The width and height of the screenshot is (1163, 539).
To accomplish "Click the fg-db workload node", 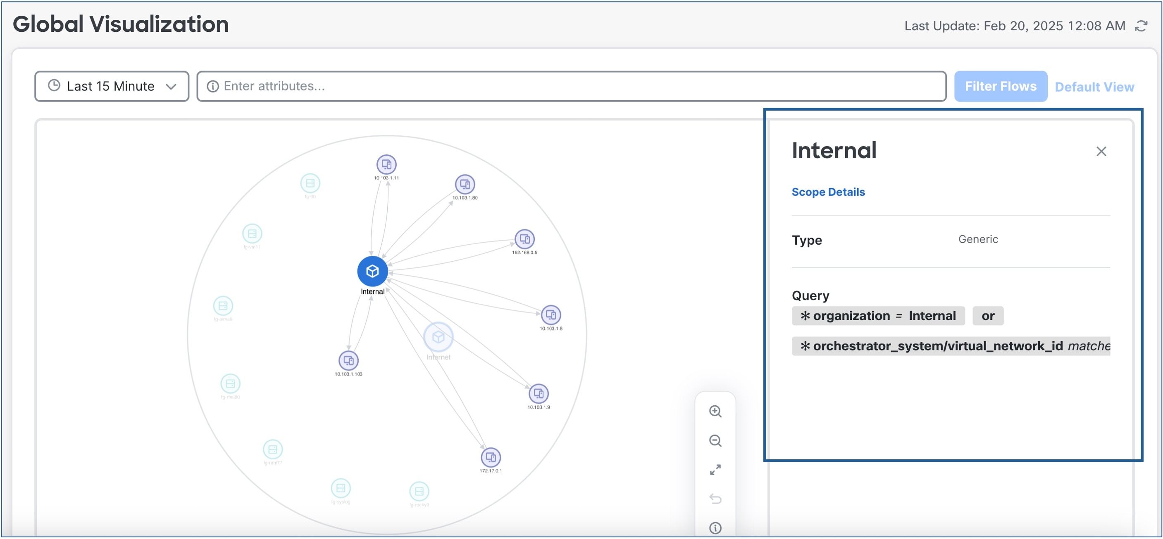I will (x=310, y=183).
